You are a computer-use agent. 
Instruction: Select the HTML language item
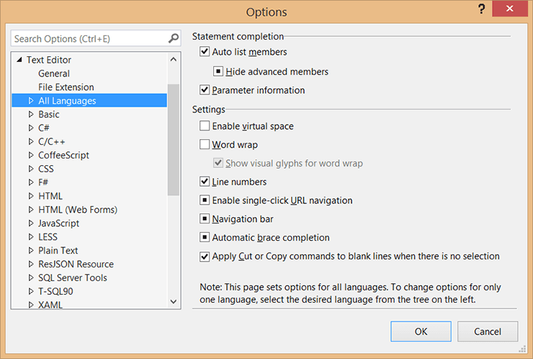point(50,196)
